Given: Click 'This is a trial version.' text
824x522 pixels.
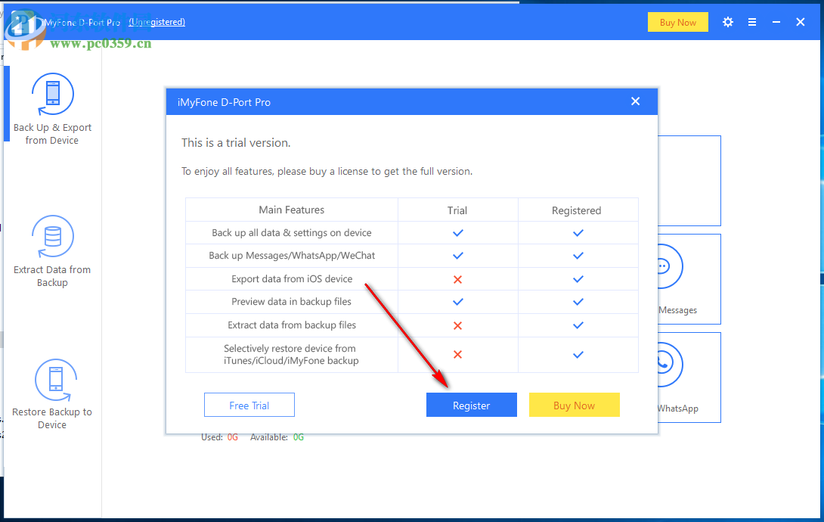Looking at the screenshot, I should [236, 142].
